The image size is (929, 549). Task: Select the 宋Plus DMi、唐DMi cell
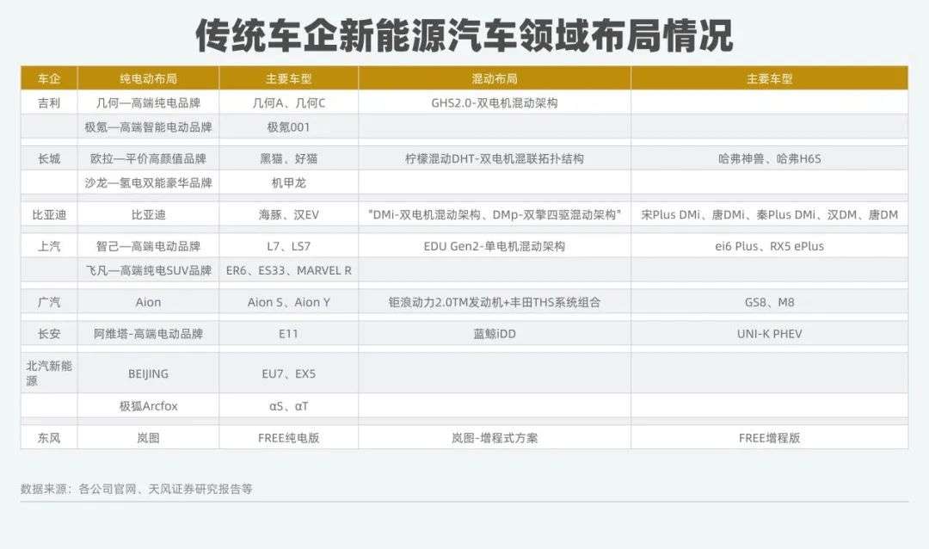(x=769, y=214)
